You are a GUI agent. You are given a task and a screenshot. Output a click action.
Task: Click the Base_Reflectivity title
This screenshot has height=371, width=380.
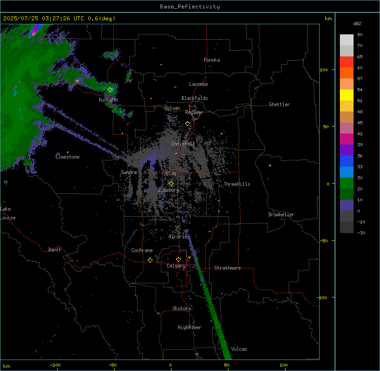pyautogui.click(x=190, y=7)
